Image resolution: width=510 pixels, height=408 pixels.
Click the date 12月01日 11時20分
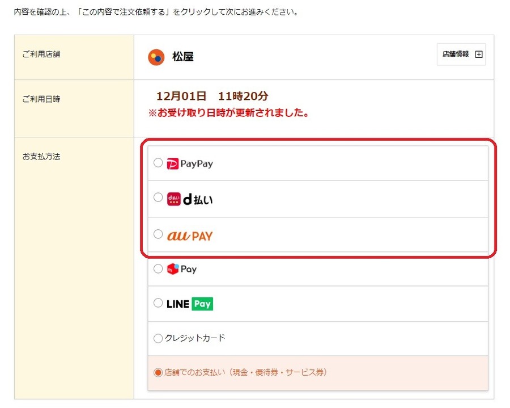212,96
